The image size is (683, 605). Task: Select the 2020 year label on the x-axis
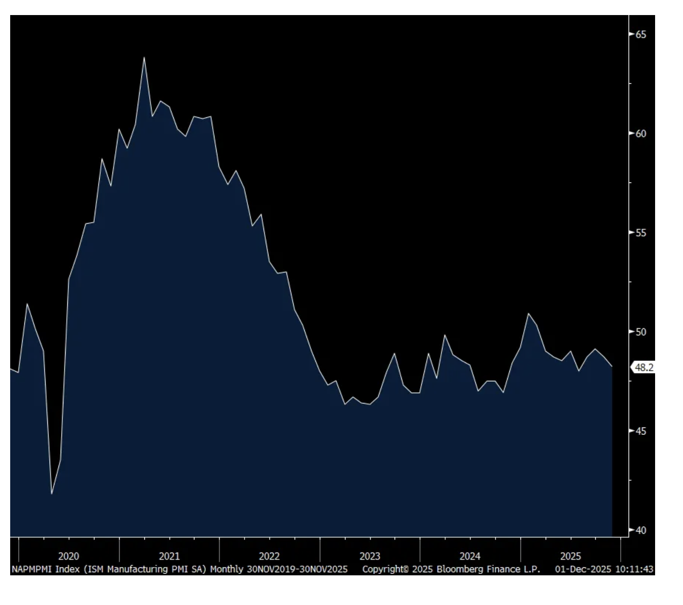pos(69,556)
